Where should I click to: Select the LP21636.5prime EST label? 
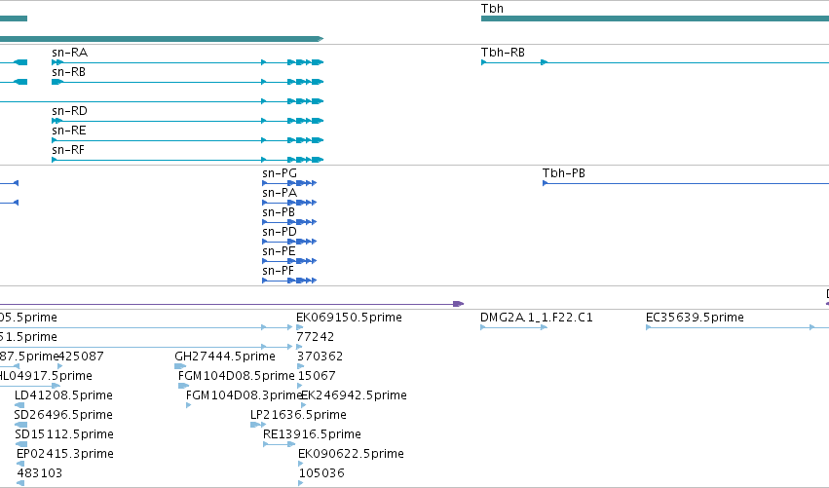point(298,415)
